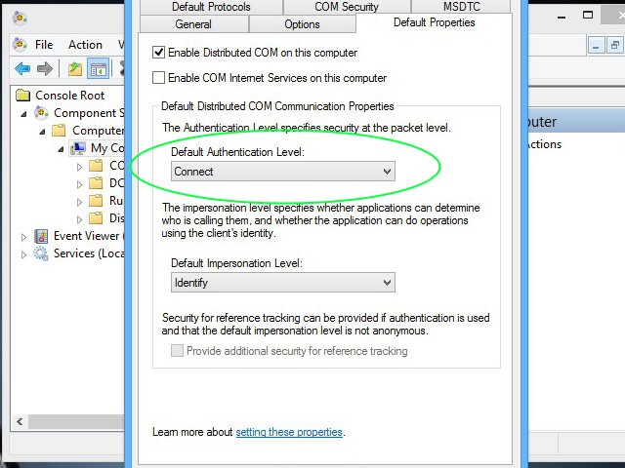
Task: Expand the Event Viewer tree node
Action: pyautogui.click(x=24, y=237)
